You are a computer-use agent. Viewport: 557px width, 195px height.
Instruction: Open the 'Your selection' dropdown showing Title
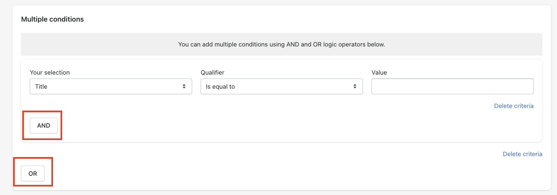(111, 86)
